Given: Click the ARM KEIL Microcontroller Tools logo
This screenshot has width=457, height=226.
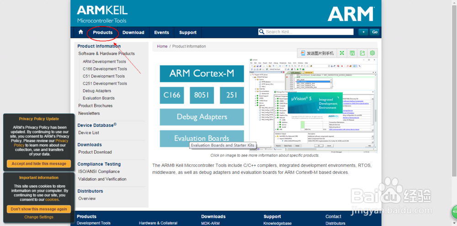Looking at the screenshot, I should 102,14.
